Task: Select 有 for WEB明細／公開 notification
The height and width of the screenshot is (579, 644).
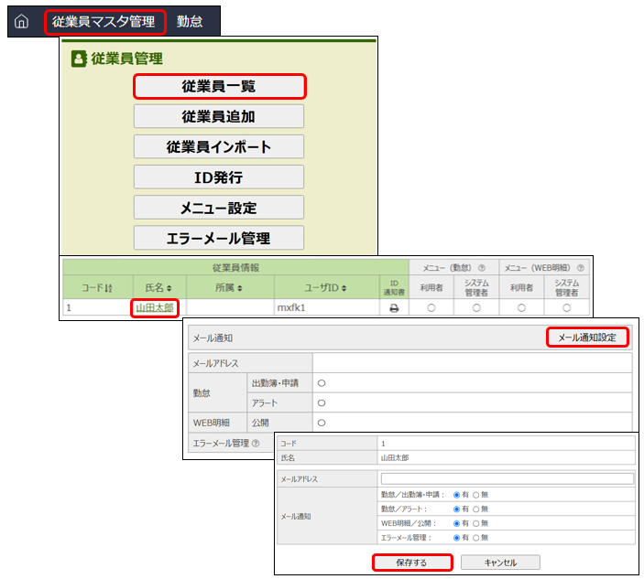Action: tap(457, 522)
